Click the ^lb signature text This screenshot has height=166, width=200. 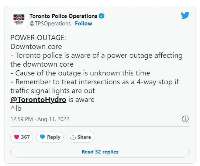[x=16, y=108]
